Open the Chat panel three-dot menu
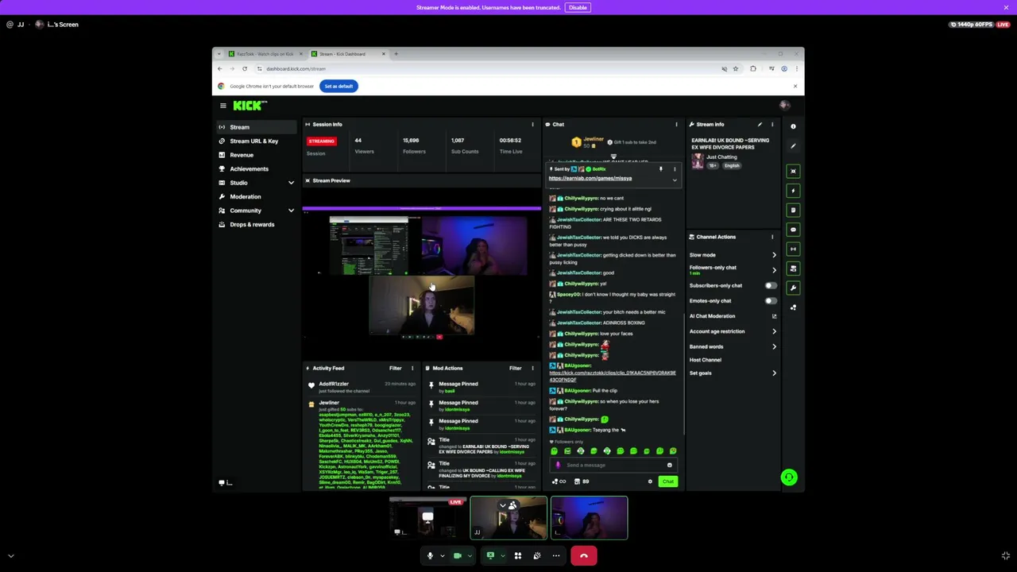 676,124
